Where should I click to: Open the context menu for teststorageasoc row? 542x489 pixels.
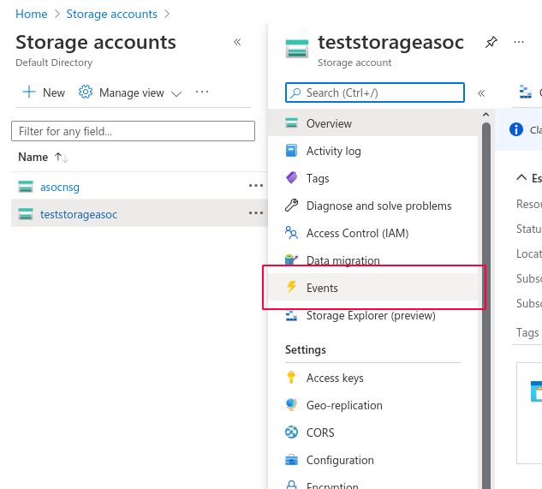pyautogui.click(x=256, y=213)
